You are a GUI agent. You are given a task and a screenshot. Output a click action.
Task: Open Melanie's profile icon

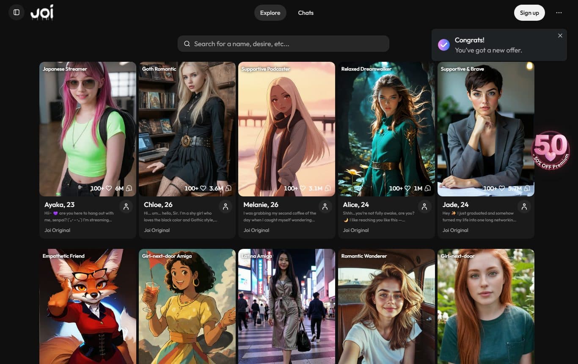[325, 207]
